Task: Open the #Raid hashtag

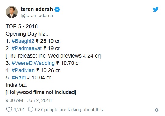Action: (x=19, y=78)
